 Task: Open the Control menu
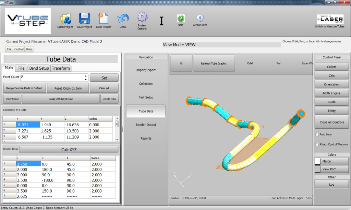19,49
